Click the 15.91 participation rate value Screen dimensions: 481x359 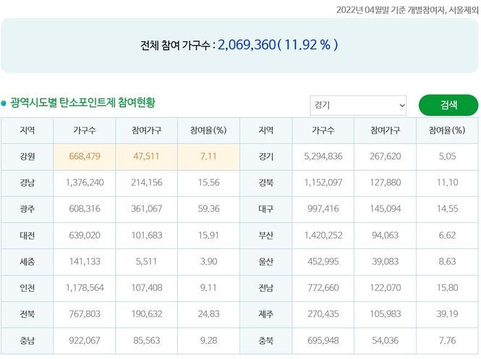pyautogui.click(x=208, y=235)
